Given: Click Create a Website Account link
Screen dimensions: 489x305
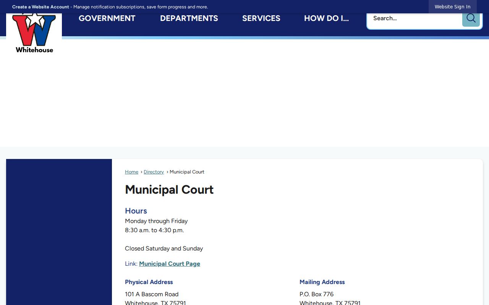Looking at the screenshot, I should [x=40, y=7].
